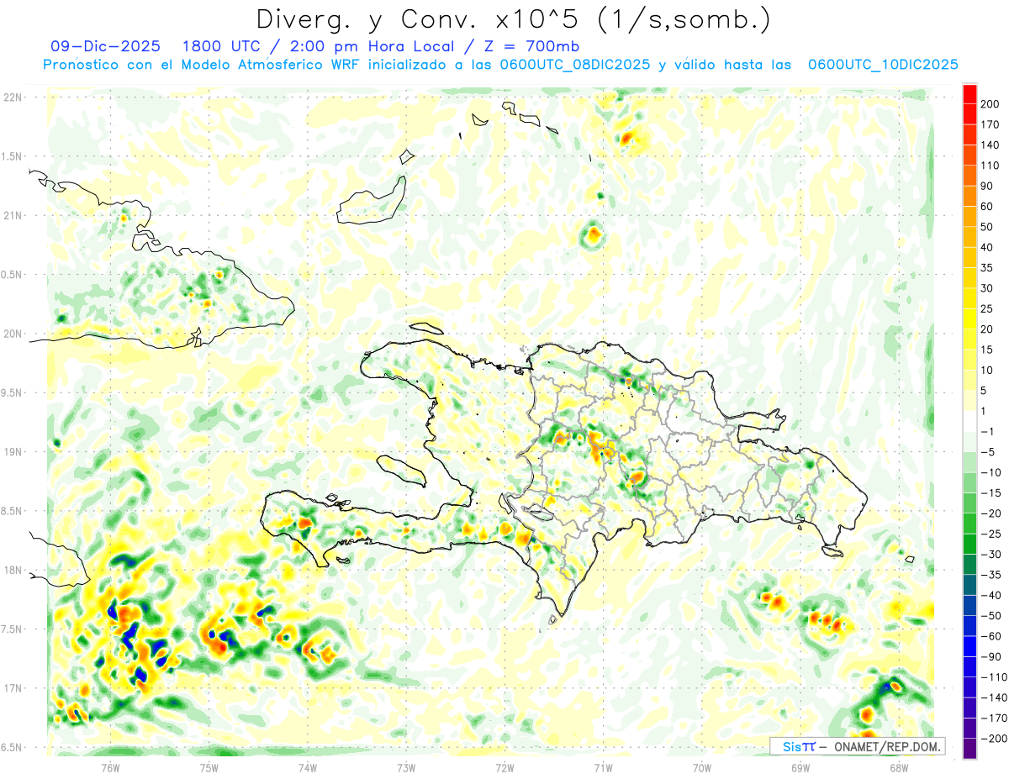This screenshot has height=779, width=1009.
Task: Click the legend value "-10"
Action: click(991, 472)
